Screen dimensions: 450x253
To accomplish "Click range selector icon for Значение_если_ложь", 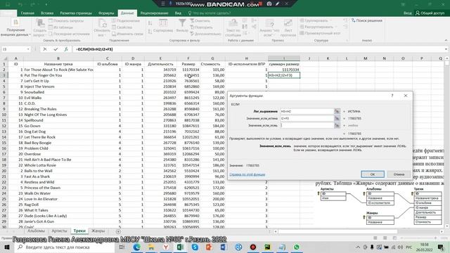I will tap(337, 125).
